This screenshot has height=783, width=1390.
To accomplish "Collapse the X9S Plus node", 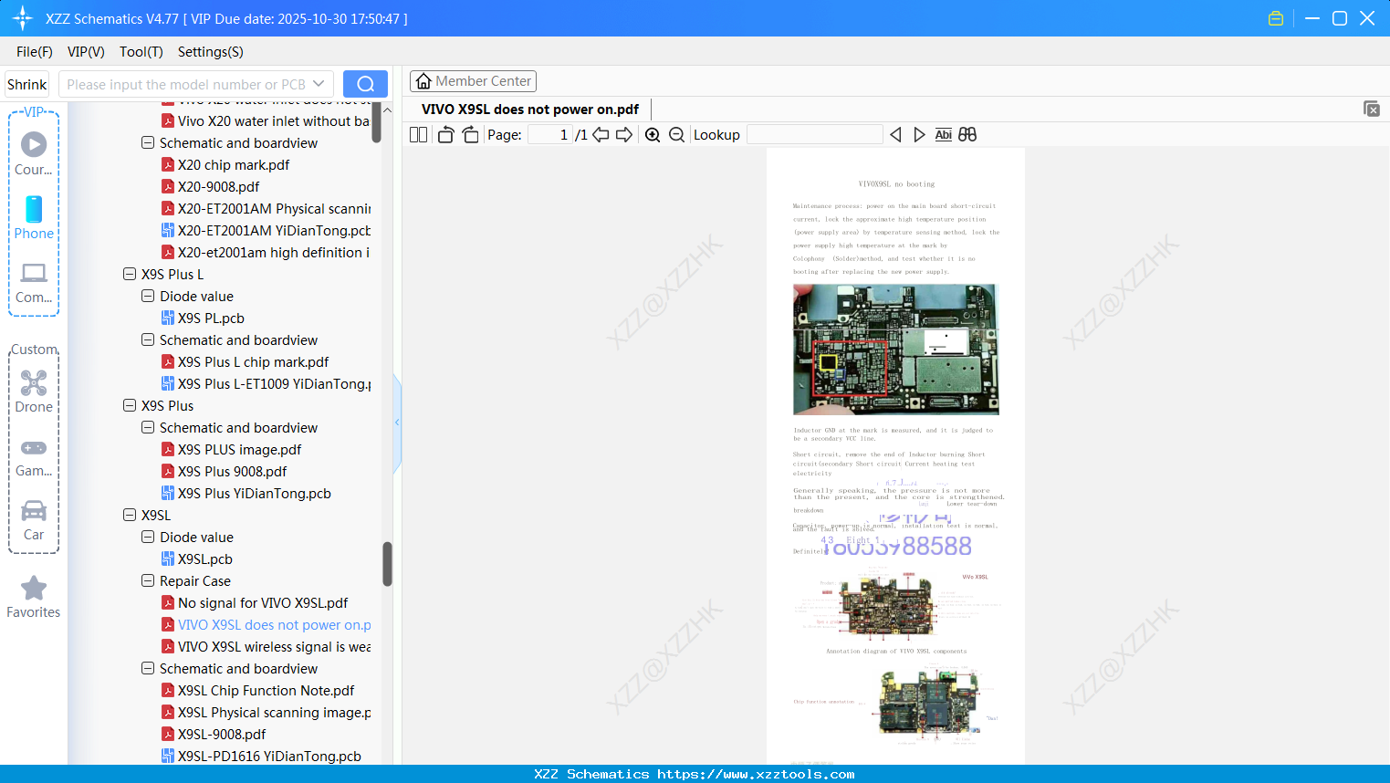I will [x=130, y=405].
